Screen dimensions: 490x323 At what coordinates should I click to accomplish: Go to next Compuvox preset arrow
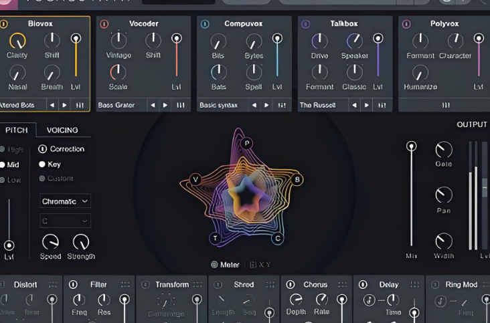point(266,105)
